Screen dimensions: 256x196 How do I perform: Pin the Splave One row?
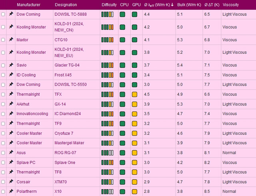pos(11,162)
